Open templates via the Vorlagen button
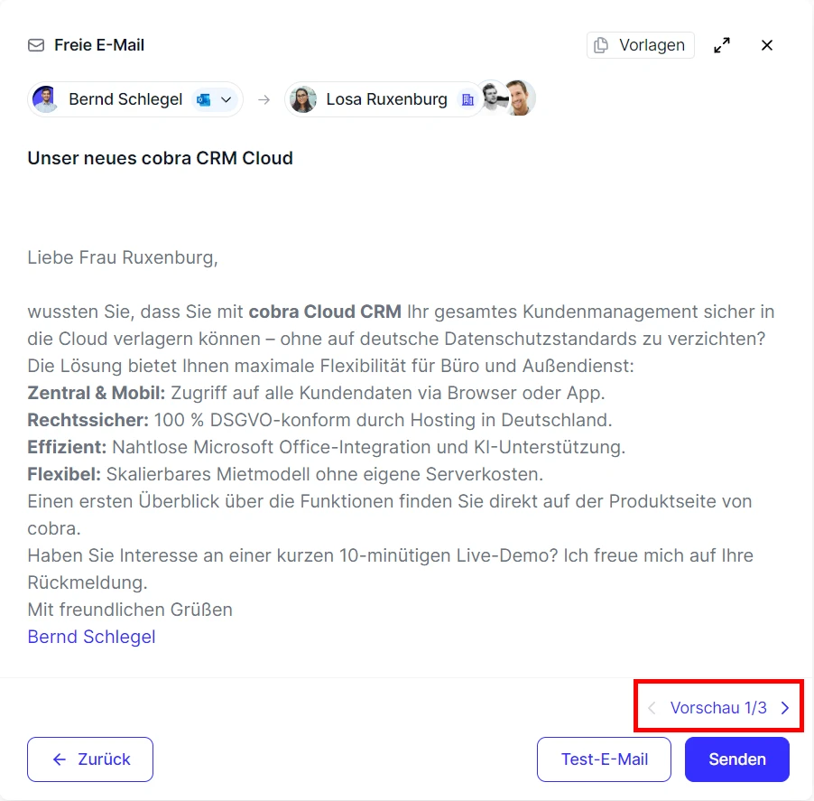 point(640,44)
